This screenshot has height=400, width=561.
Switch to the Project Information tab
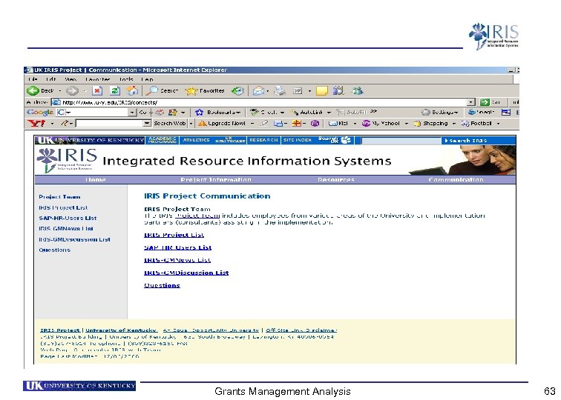216,180
